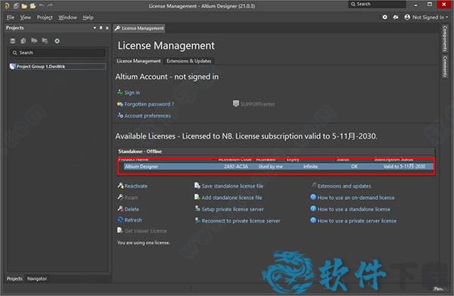The image size is (454, 296).
Task: Click Open project icon in Projects toolbar
Action: click(x=34, y=41)
